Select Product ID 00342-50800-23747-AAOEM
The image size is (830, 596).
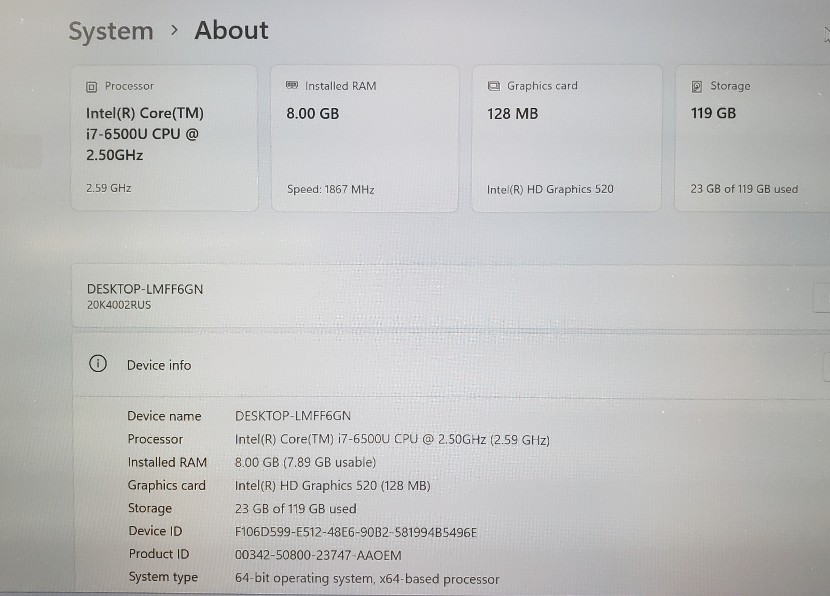[318, 555]
